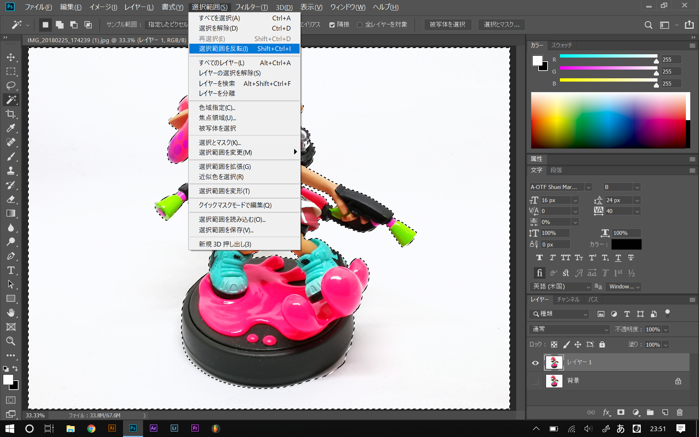The height and width of the screenshot is (437, 699).
Task: Open Chrome from the Windows taskbar
Action: 91,429
